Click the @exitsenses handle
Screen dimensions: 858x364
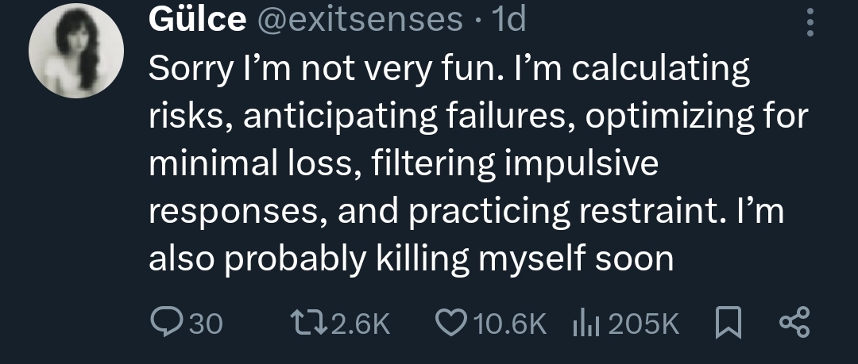pos(358,19)
